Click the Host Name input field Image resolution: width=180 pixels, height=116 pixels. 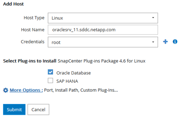(x=103, y=30)
